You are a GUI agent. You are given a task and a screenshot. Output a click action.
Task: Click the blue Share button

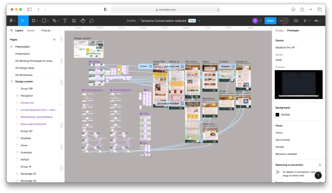click(270, 21)
